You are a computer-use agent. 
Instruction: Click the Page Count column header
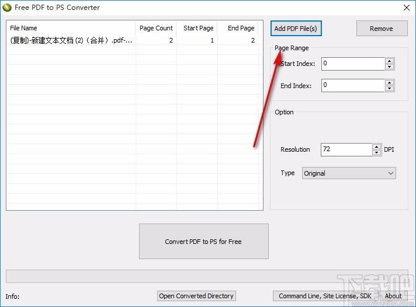pos(156,28)
